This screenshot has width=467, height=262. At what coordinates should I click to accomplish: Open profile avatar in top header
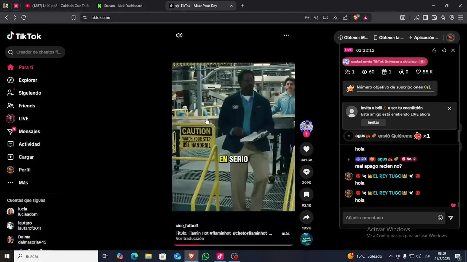click(x=451, y=37)
